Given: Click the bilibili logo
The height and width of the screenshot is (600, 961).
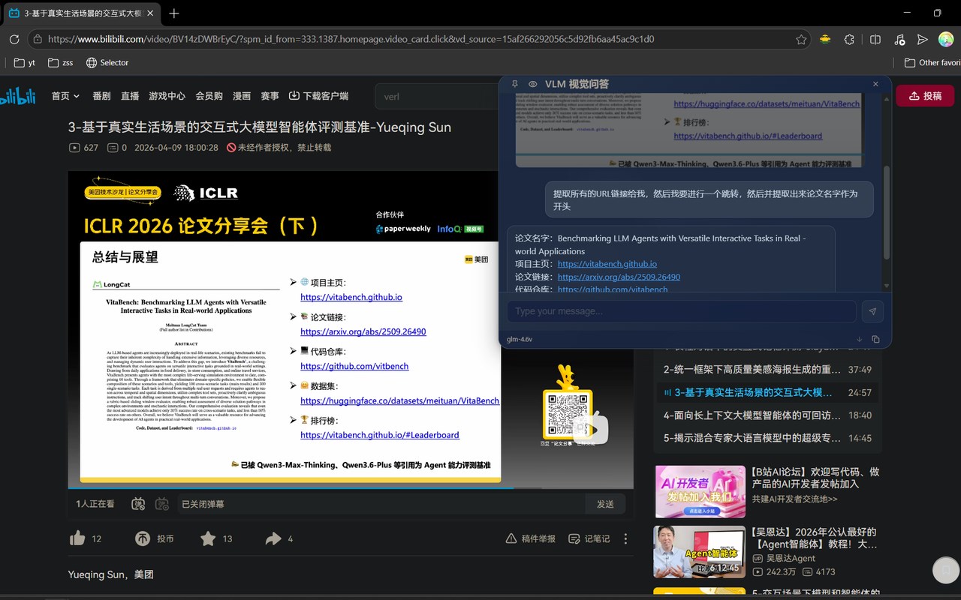Looking at the screenshot, I should pyautogui.click(x=17, y=96).
